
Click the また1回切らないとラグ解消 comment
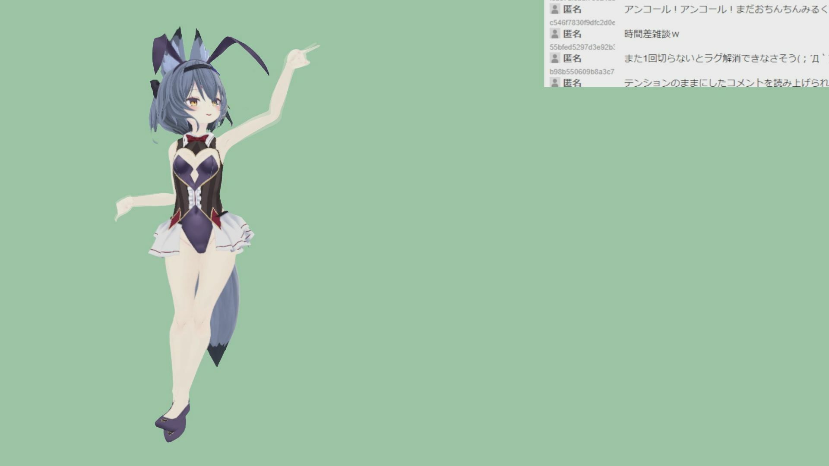[x=726, y=58]
